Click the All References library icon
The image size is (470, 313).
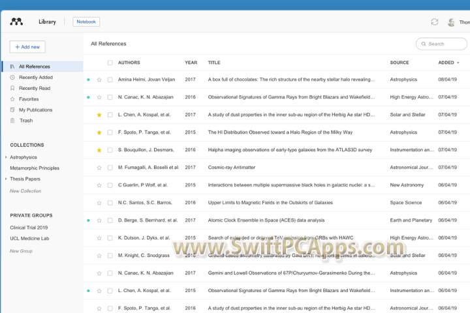12,67
